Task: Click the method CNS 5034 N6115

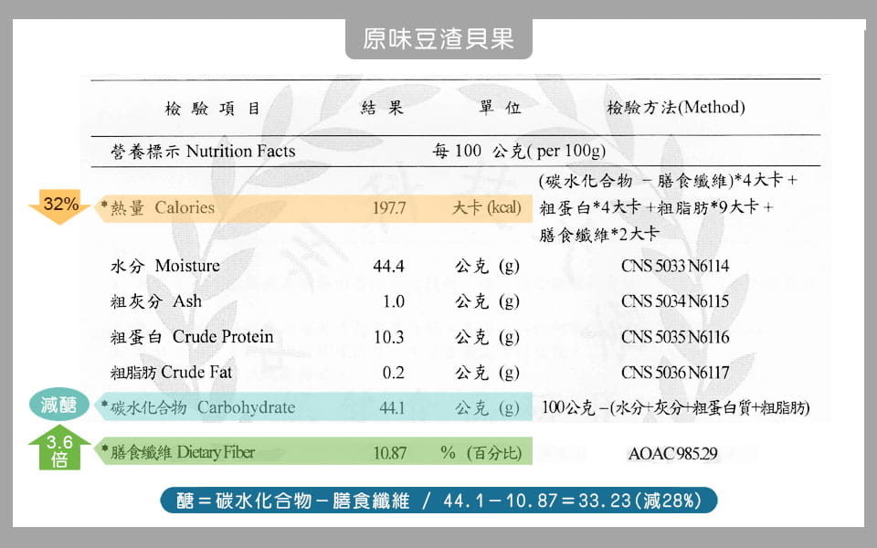Action: click(x=675, y=301)
